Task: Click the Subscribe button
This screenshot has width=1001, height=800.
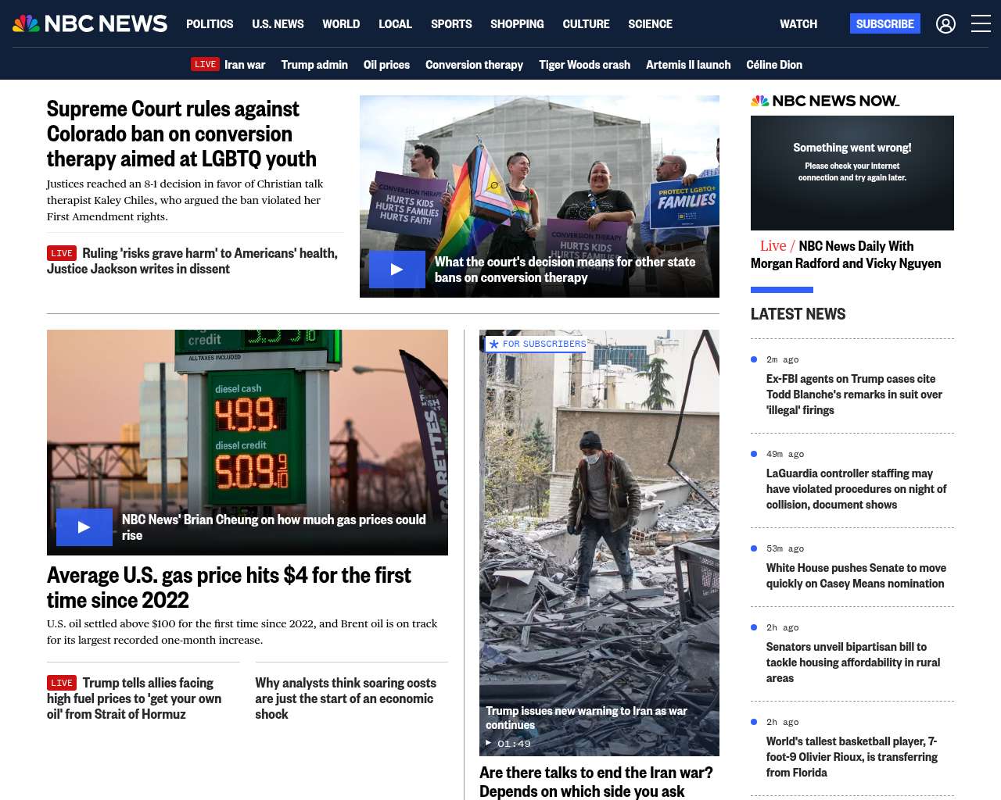Action: [885, 24]
